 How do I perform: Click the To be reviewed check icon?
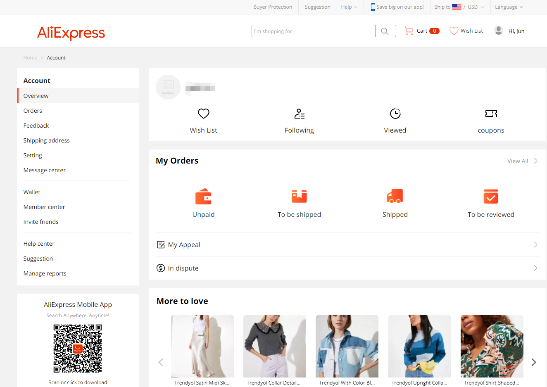pos(491,196)
